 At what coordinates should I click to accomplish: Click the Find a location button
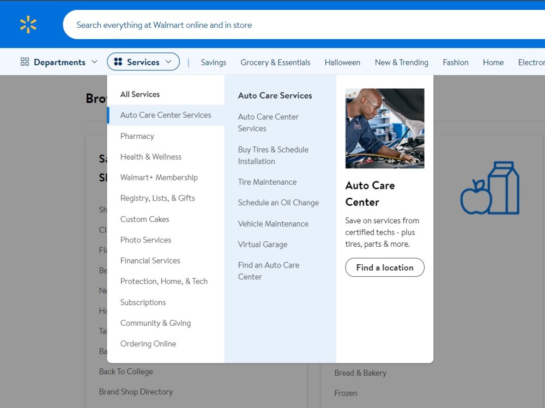(385, 267)
